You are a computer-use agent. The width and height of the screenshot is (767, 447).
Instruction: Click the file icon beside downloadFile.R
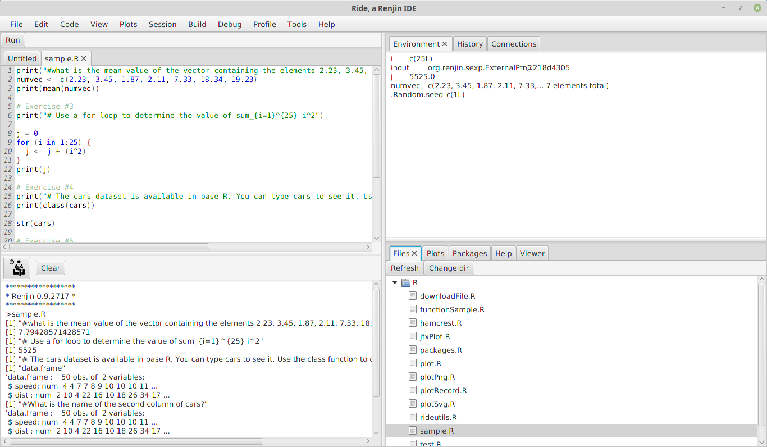(x=413, y=296)
